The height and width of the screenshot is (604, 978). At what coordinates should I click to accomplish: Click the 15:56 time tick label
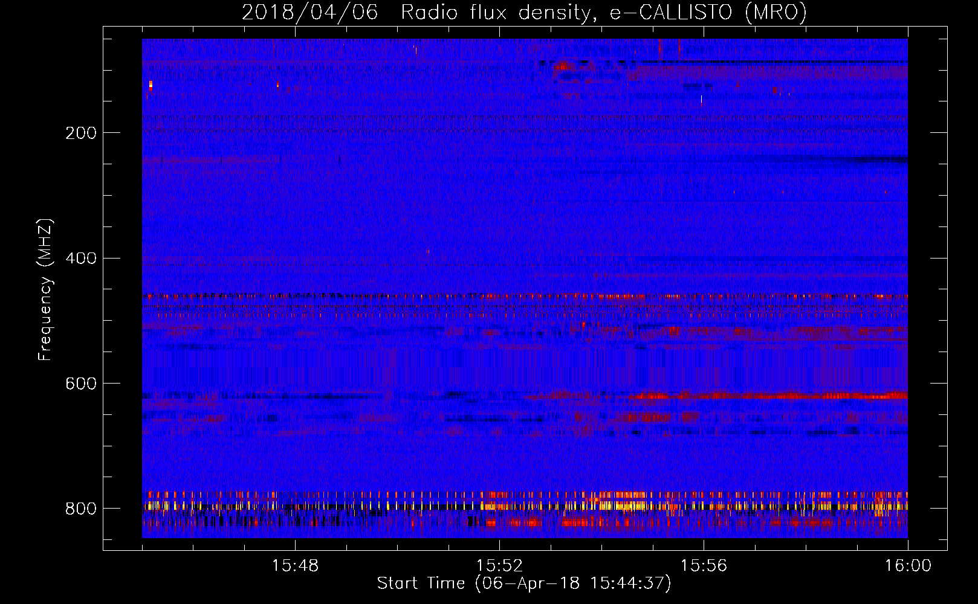coord(704,566)
